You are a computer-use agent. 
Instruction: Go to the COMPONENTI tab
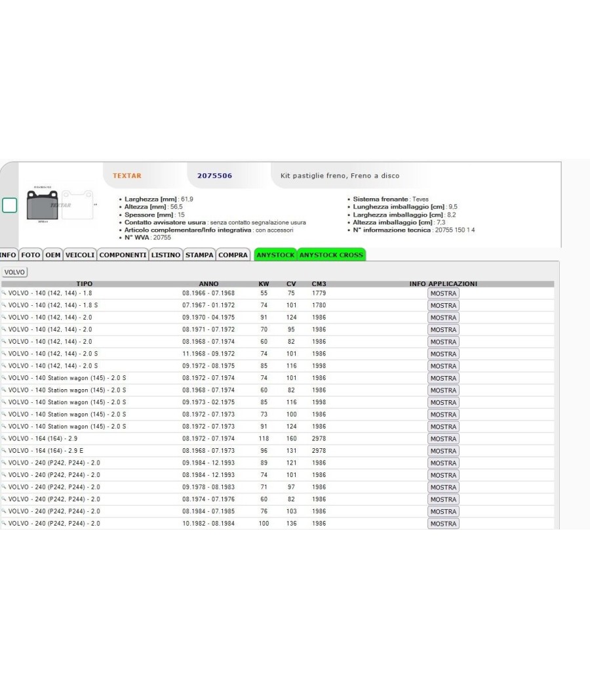[123, 255]
